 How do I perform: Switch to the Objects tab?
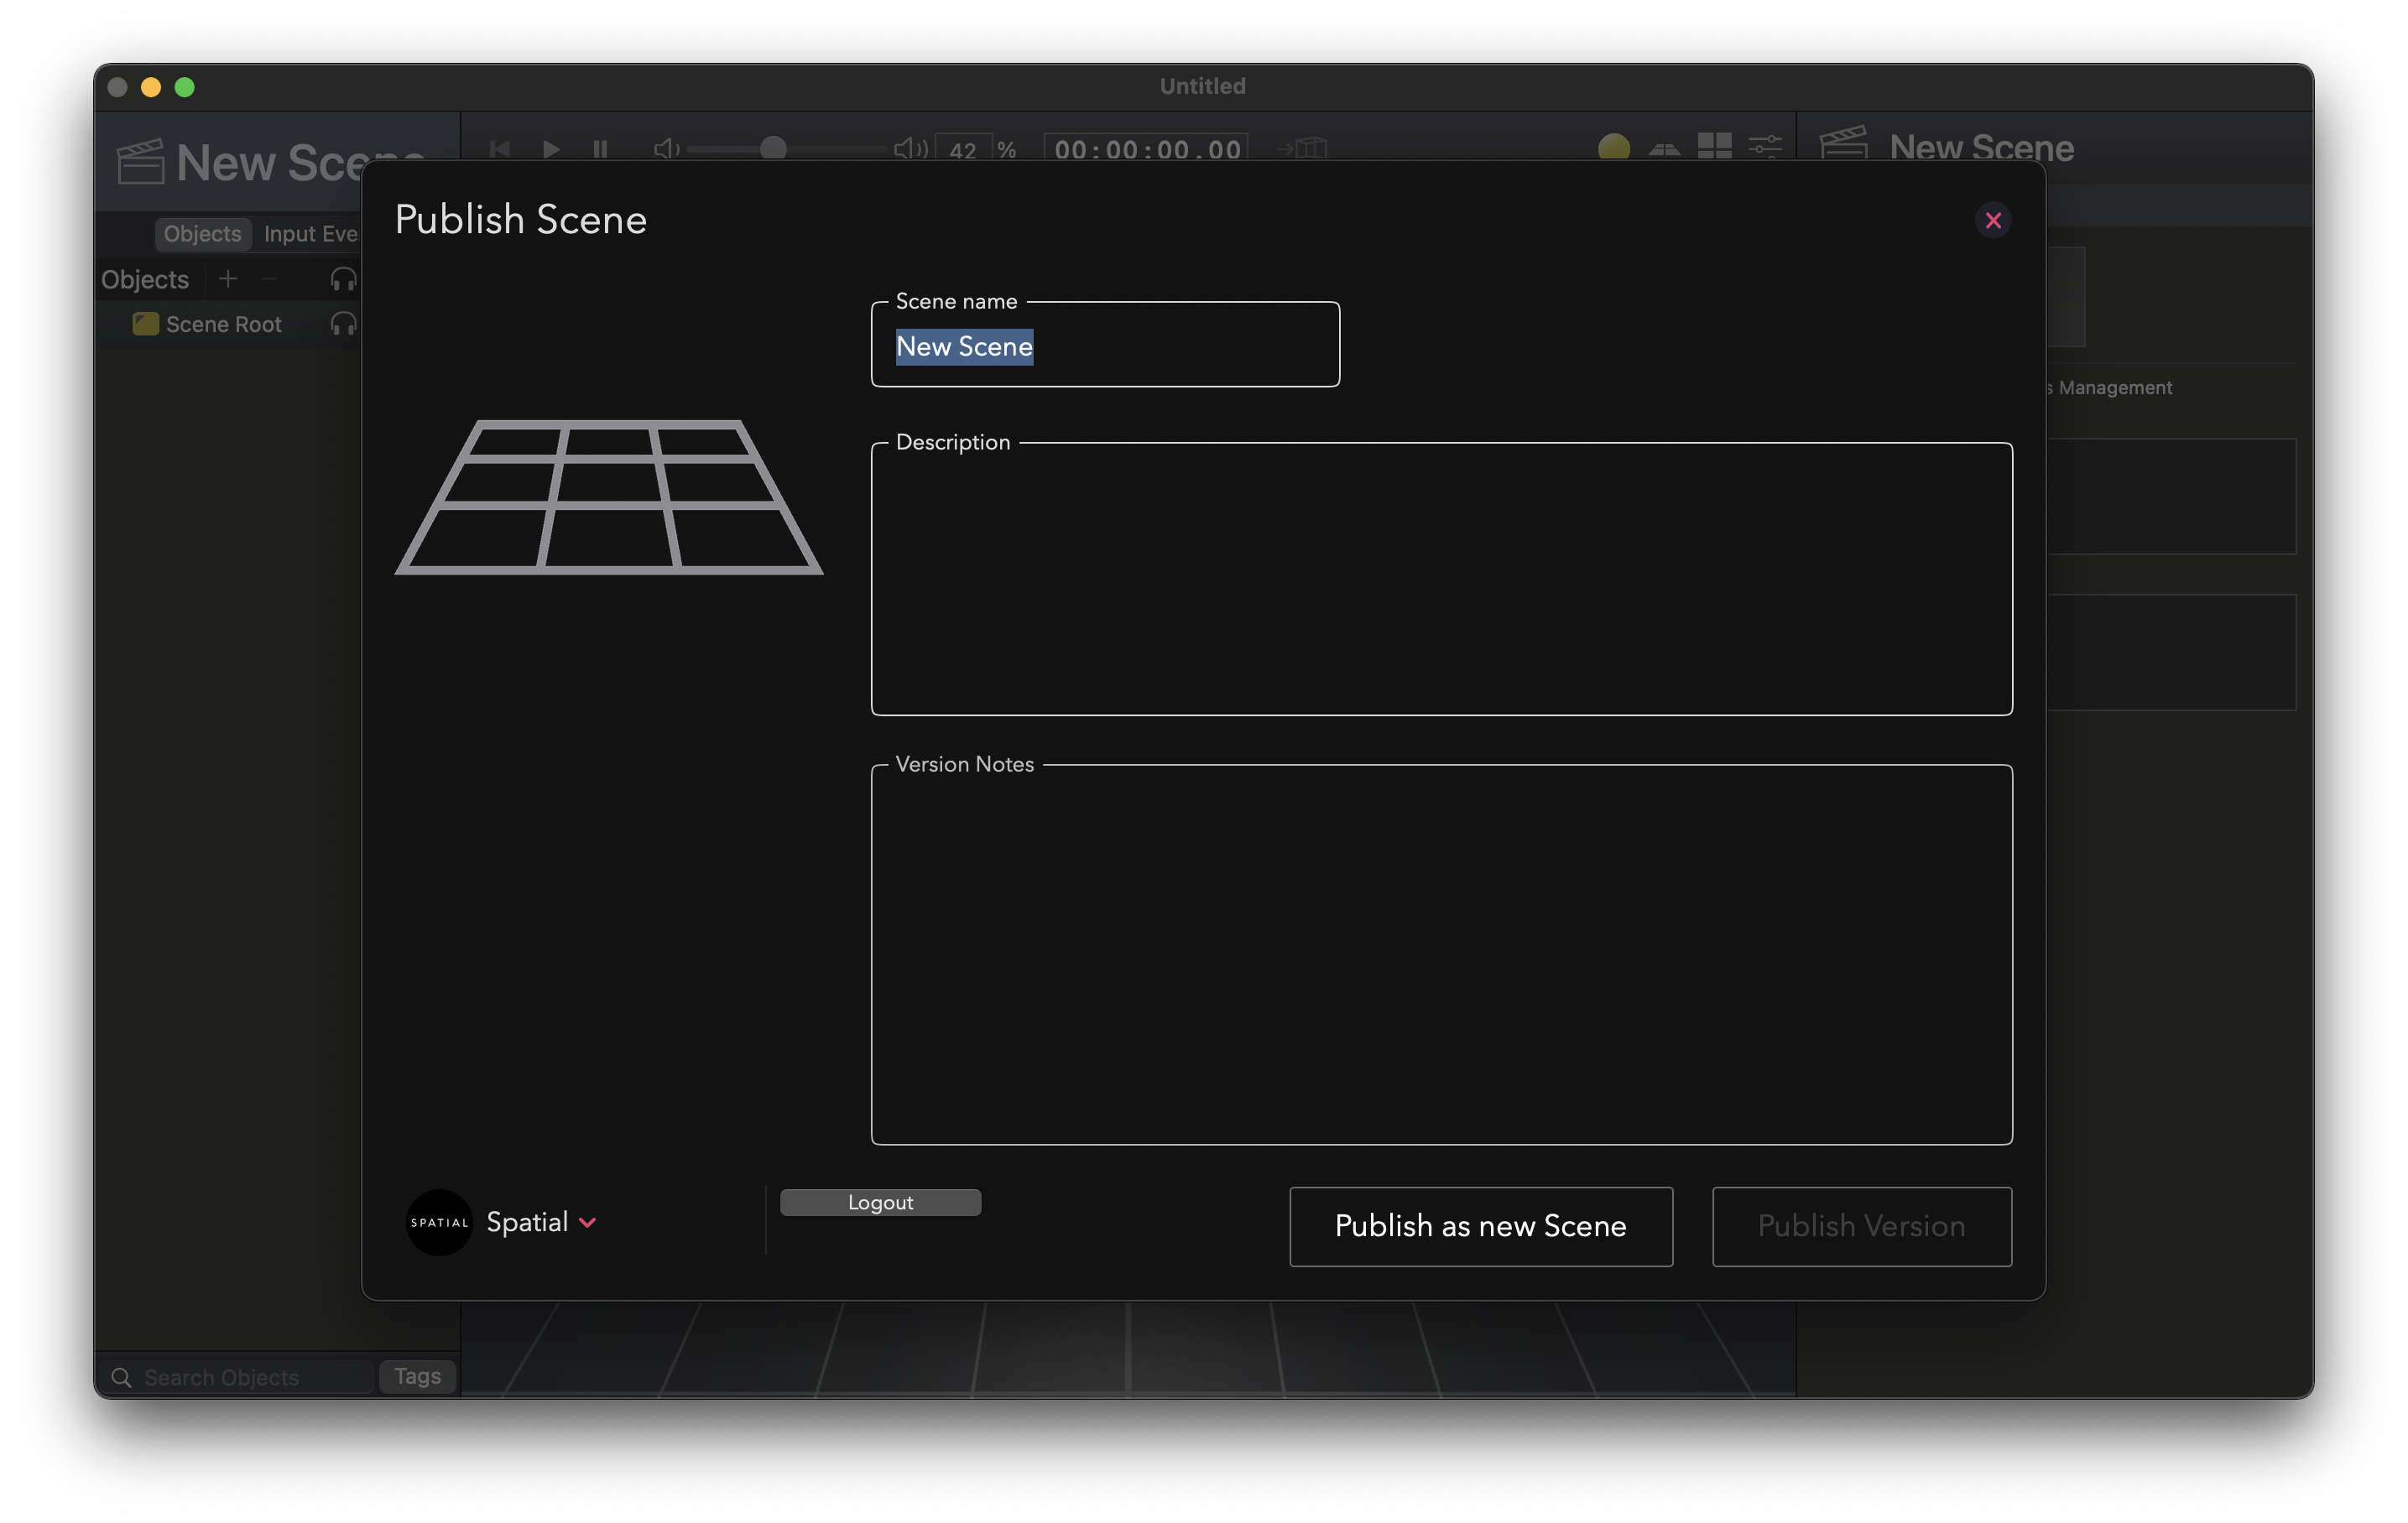pyautogui.click(x=203, y=234)
